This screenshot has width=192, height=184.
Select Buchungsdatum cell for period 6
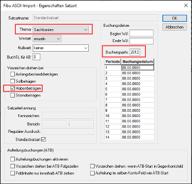[x=138, y=95]
